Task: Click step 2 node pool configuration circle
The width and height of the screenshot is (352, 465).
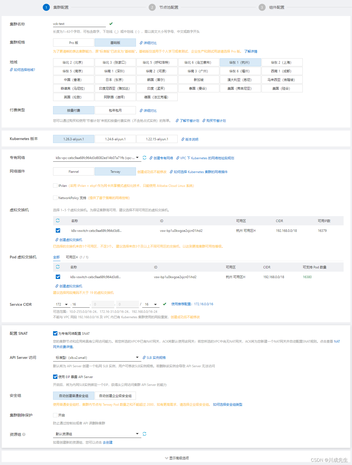Action: pyautogui.click(x=152, y=7)
